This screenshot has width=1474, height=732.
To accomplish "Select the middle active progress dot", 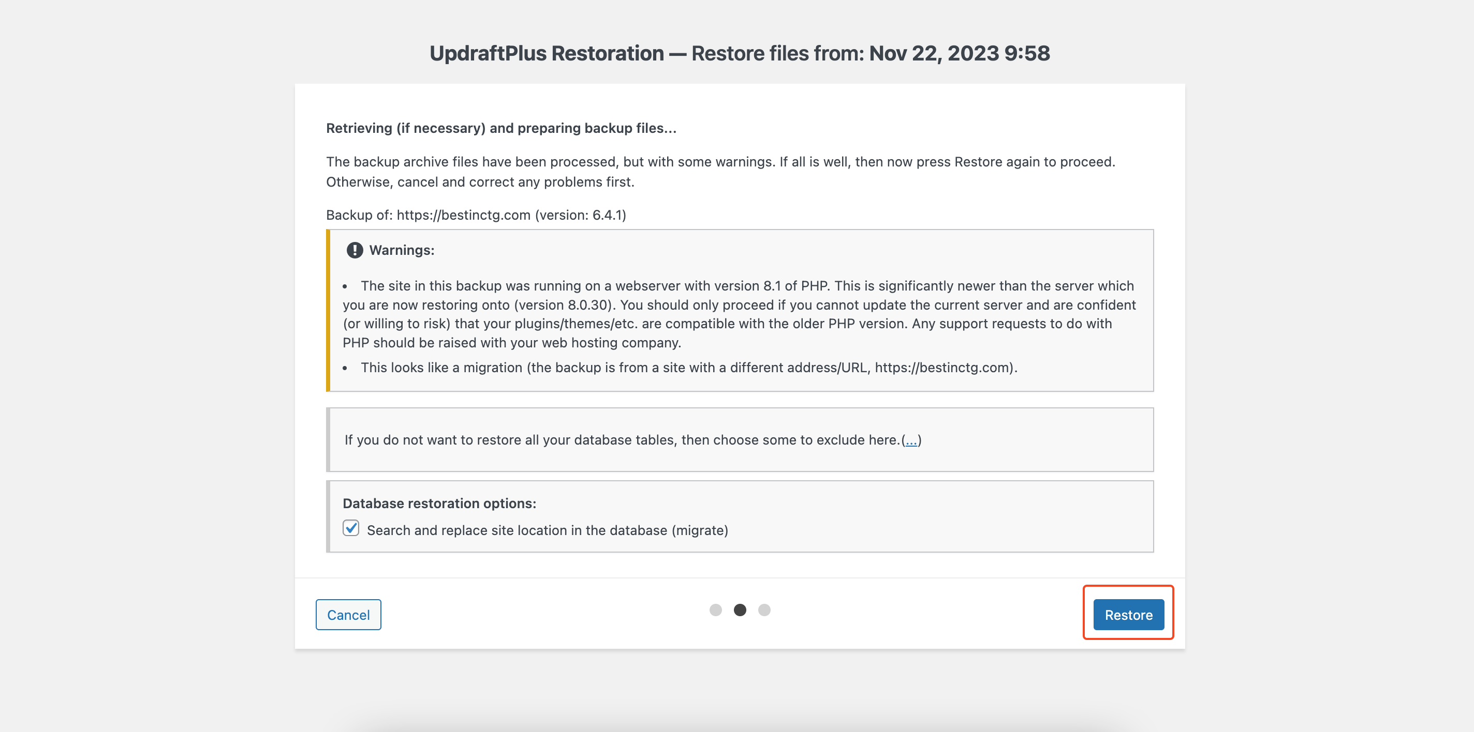I will [740, 609].
